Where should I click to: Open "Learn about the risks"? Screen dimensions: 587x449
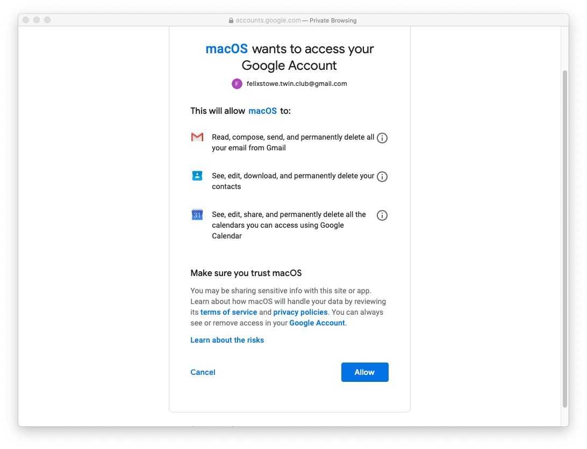tap(227, 340)
